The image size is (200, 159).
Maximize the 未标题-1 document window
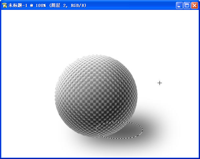point(187,6)
